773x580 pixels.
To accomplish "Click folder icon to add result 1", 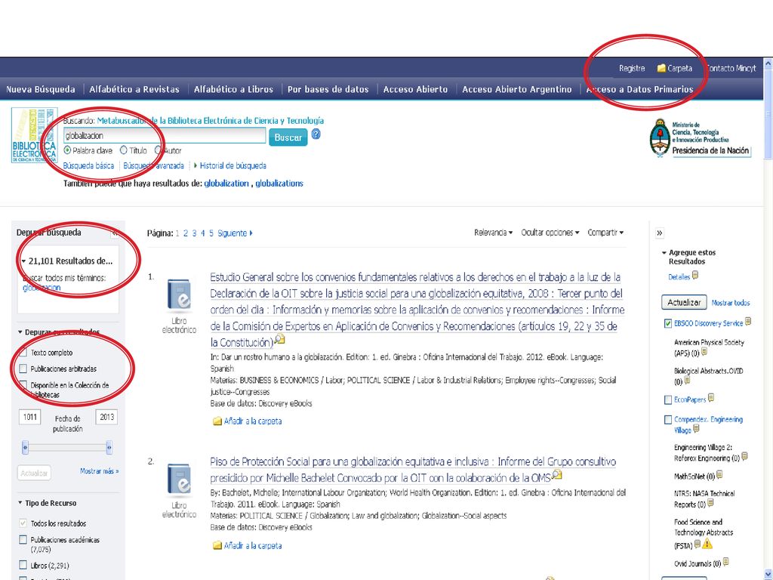I will coord(217,421).
